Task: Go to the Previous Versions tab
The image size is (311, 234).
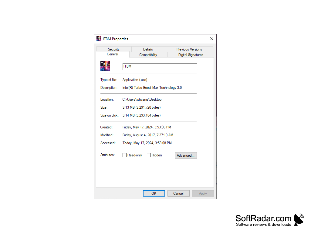Action: tap(189, 49)
